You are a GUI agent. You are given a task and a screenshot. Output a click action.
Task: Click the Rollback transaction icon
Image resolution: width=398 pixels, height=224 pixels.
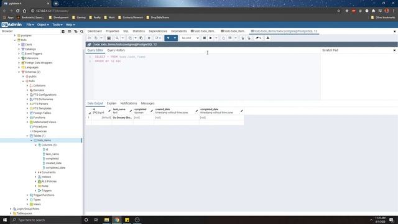pos(249,38)
